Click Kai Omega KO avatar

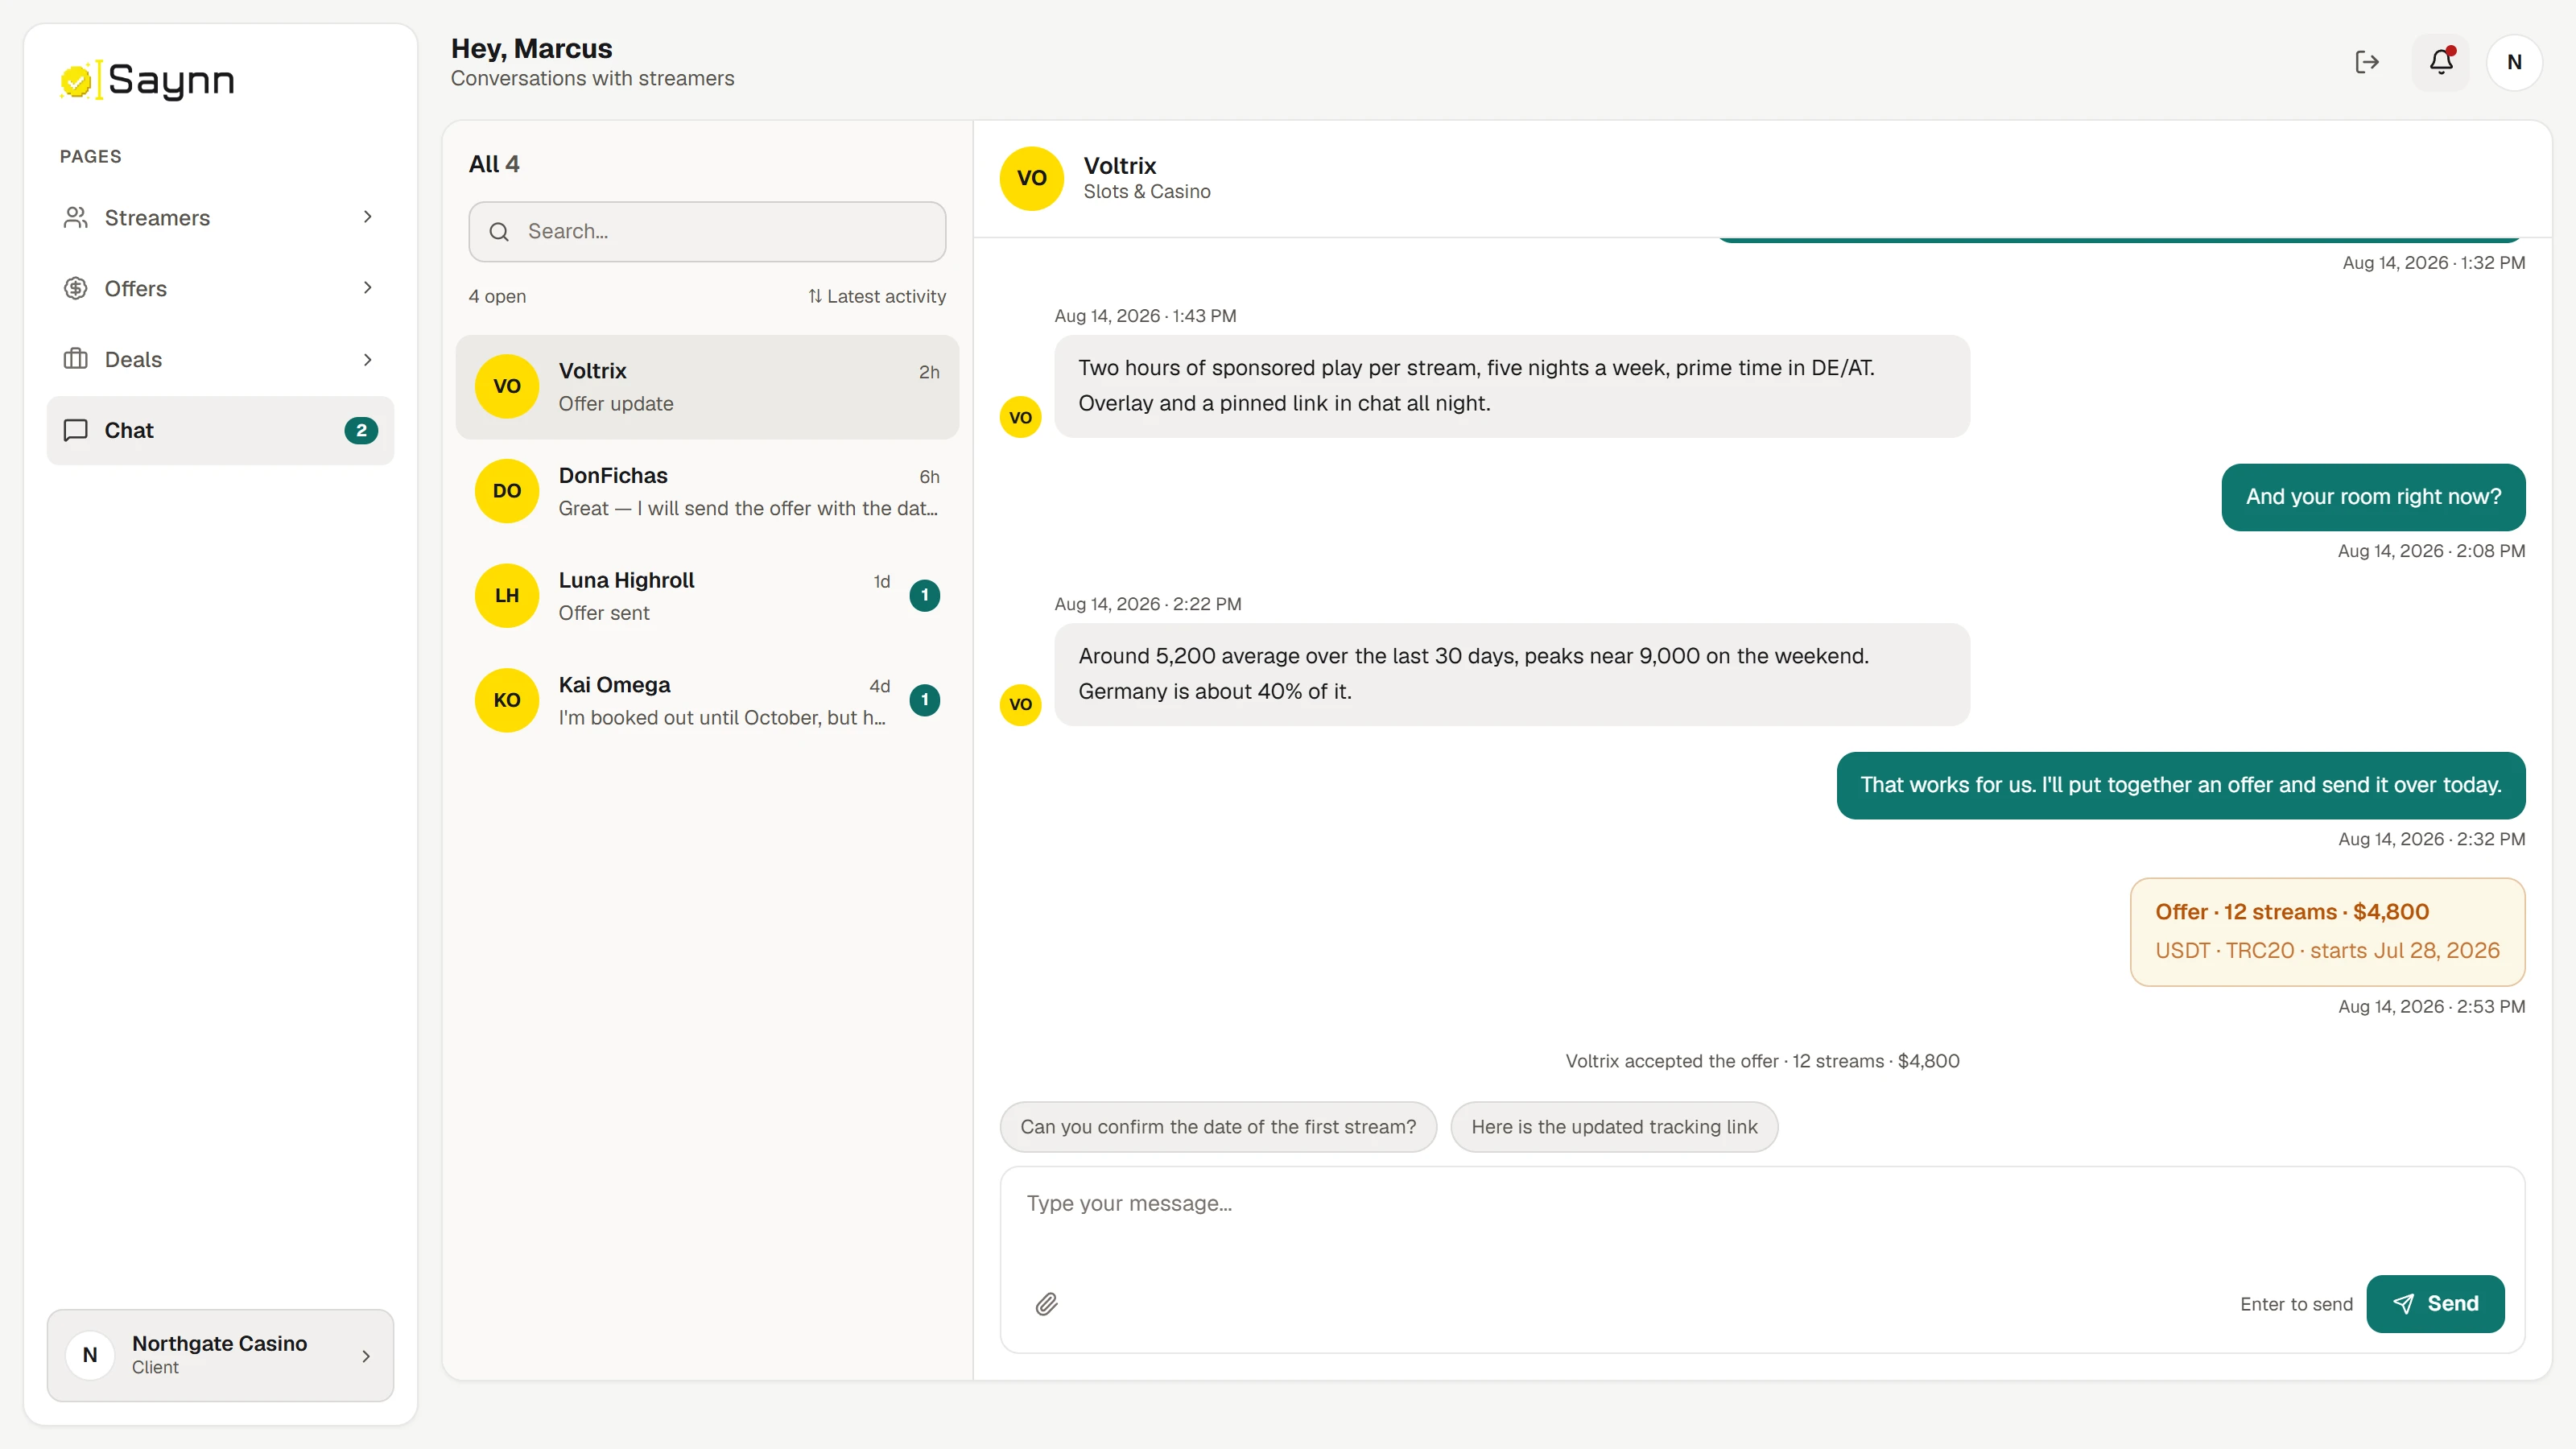click(x=507, y=700)
